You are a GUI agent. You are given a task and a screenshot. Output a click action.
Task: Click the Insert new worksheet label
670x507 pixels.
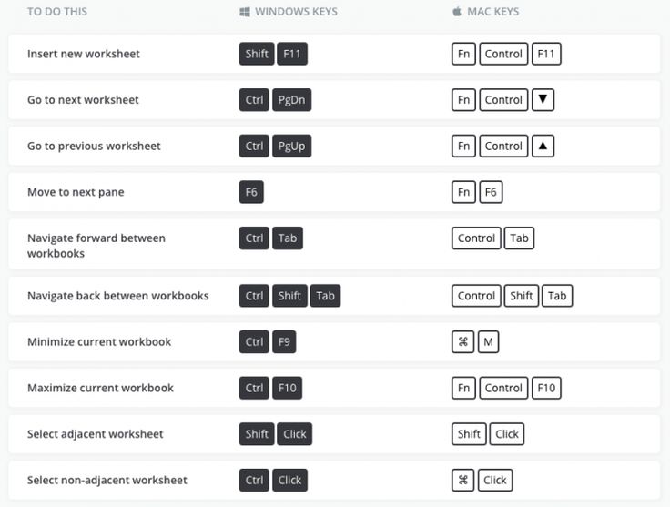click(x=84, y=54)
